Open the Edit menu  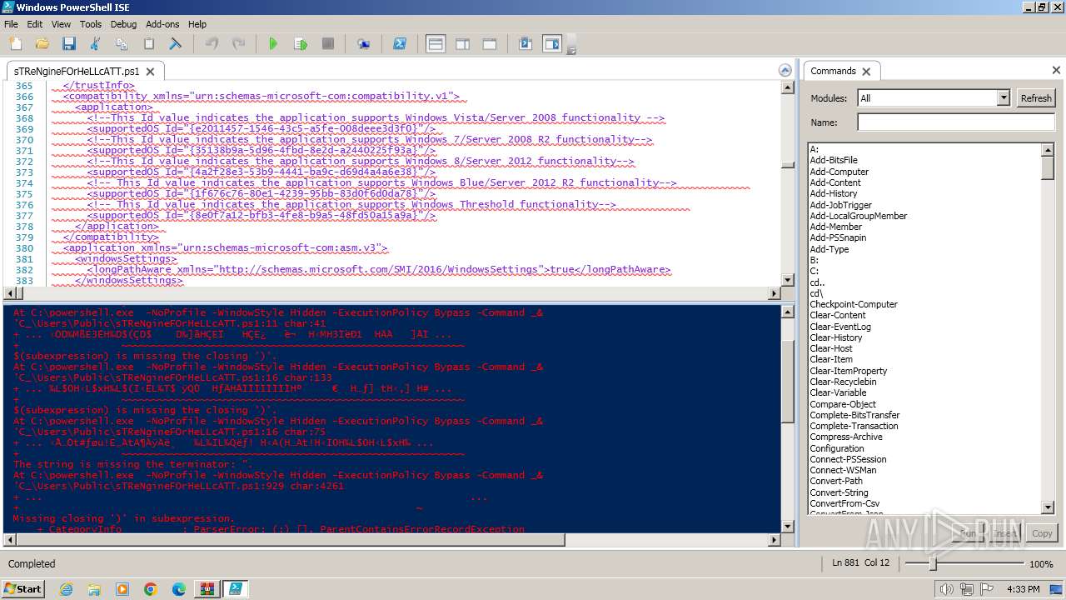[x=34, y=24]
